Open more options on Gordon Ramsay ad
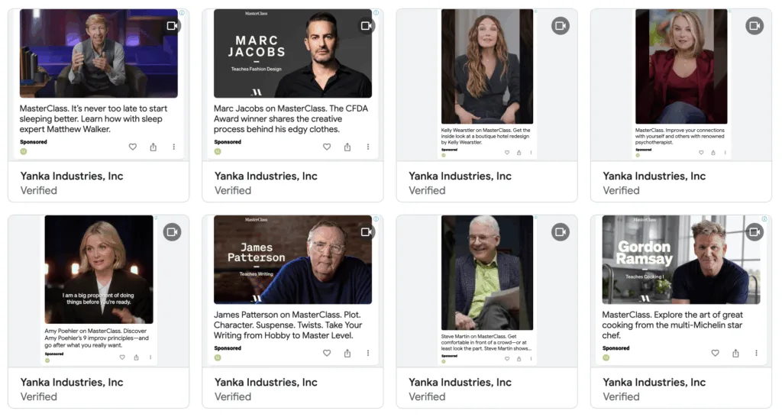This screenshot has width=782, height=417. click(x=756, y=353)
